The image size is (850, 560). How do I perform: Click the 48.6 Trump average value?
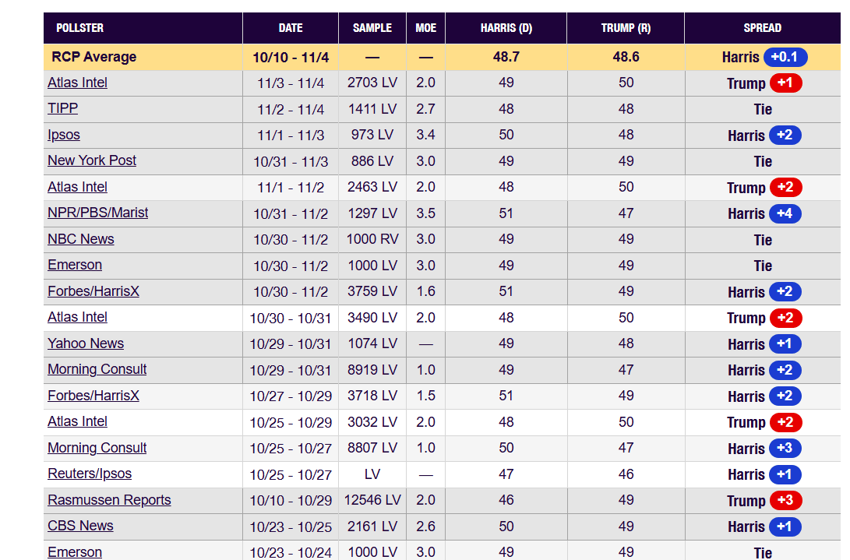(x=626, y=57)
